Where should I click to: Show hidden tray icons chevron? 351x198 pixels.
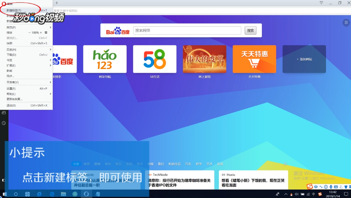pos(286,194)
